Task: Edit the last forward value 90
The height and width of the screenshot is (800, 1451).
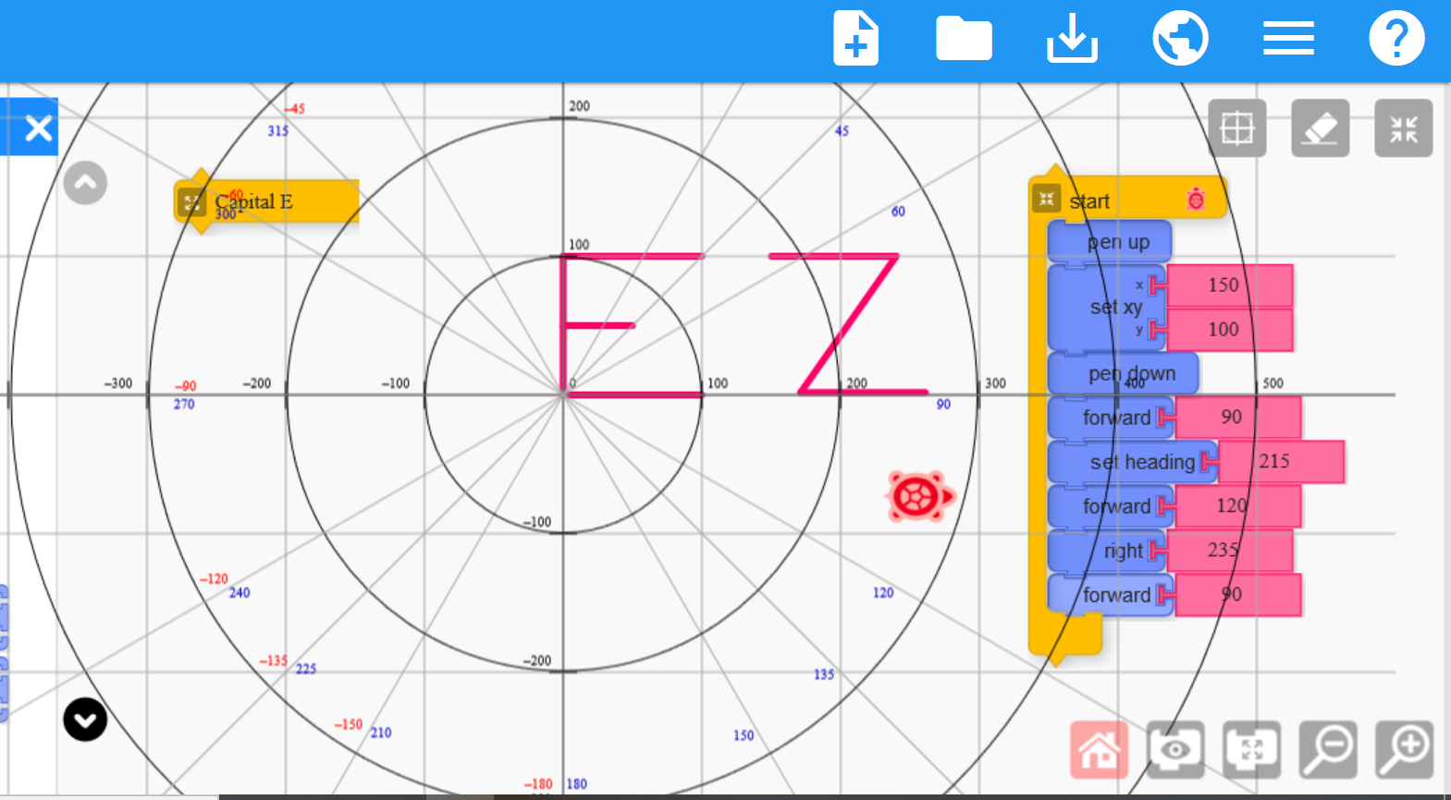Action: [x=1237, y=595]
